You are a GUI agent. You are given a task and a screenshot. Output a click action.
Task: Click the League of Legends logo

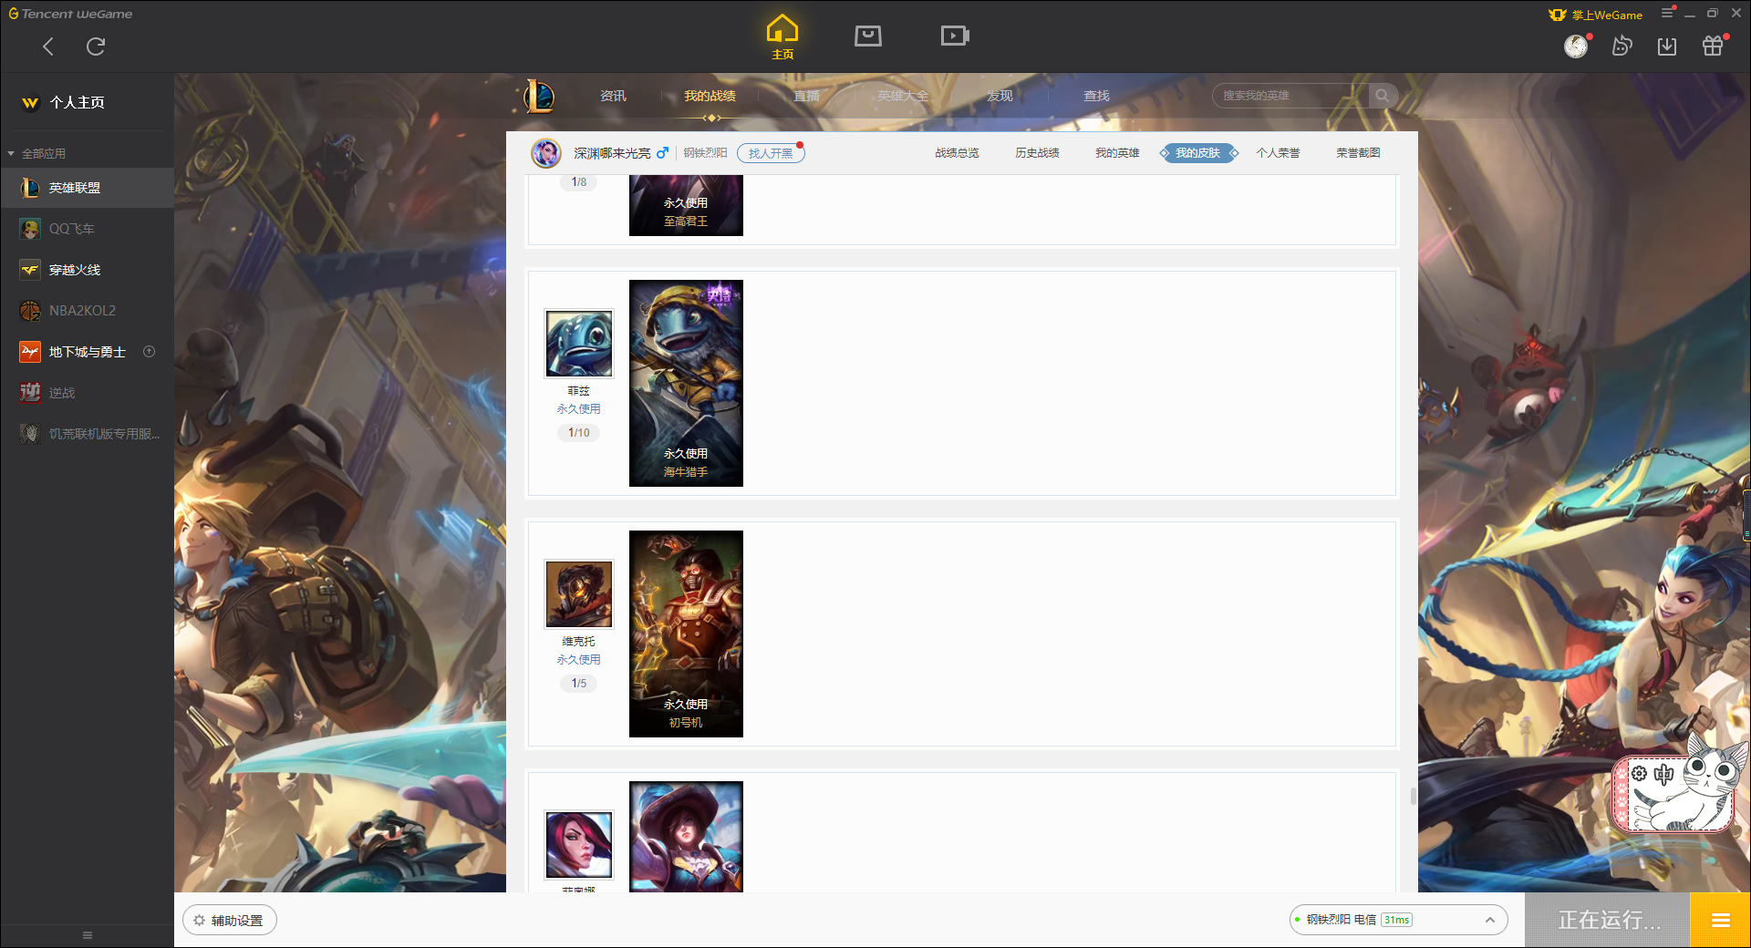pyautogui.click(x=539, y=96)
